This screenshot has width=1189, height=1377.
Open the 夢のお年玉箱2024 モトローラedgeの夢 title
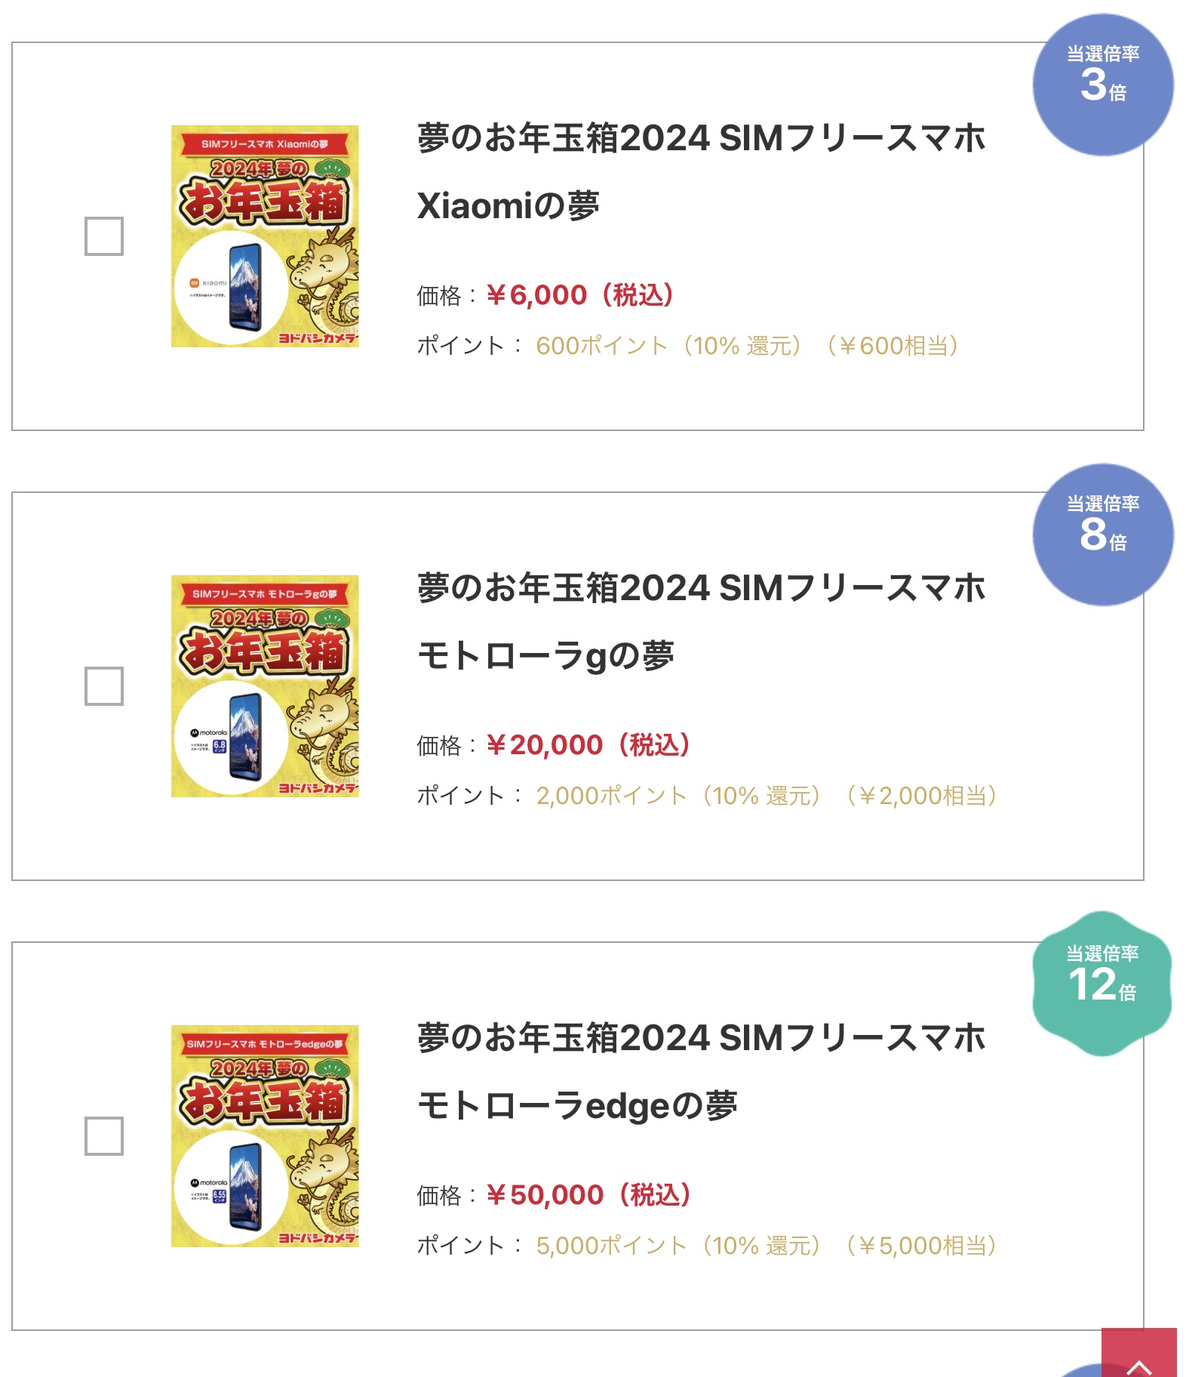pyautogui.click(x=701, y=1071)
